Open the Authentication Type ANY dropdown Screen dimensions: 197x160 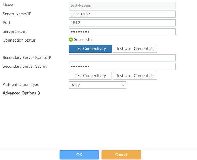(97, 85)
